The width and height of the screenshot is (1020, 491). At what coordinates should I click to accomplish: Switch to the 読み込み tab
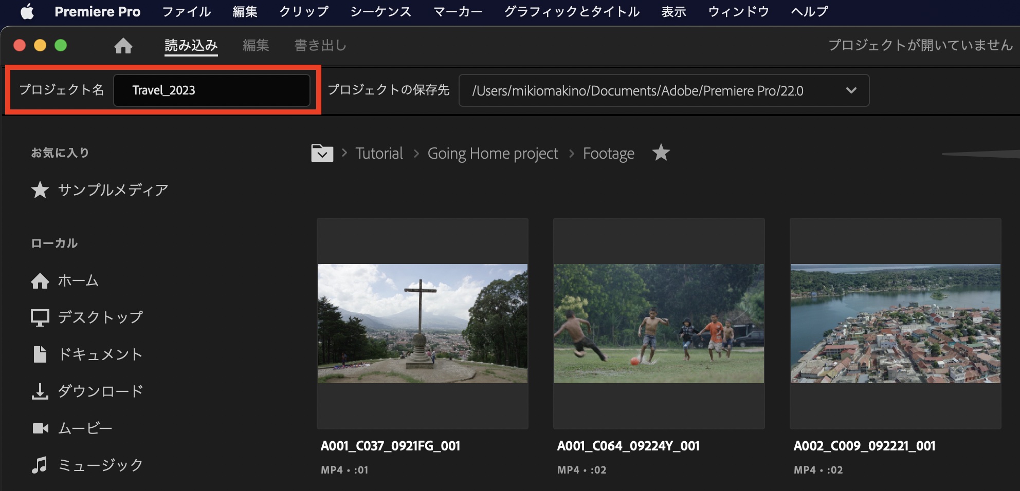click(x=191, y=46)
